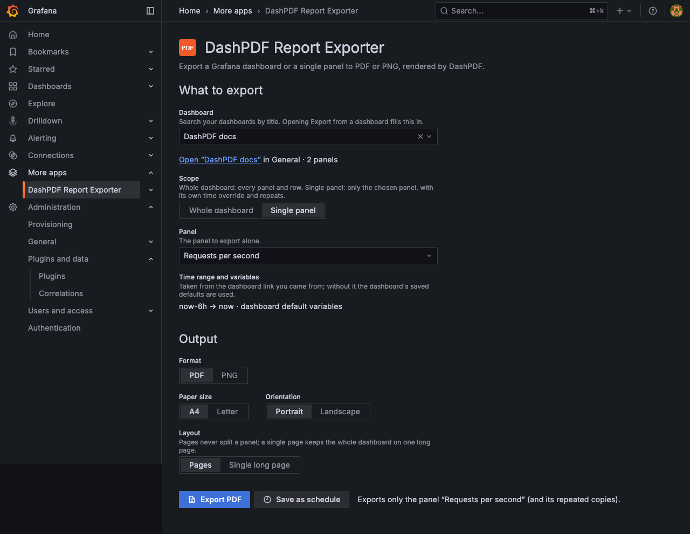Click the Grafana logo icon
690x534 pixels.
point(13,11)
